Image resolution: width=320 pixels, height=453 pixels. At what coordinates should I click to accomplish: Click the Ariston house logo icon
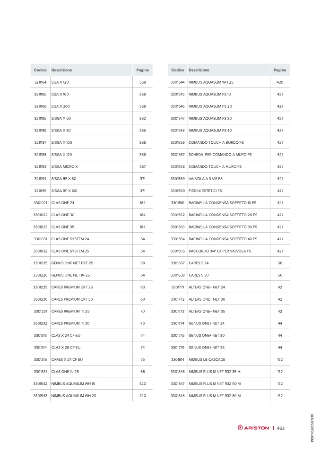pyautogui.click(x=240, y=427)
